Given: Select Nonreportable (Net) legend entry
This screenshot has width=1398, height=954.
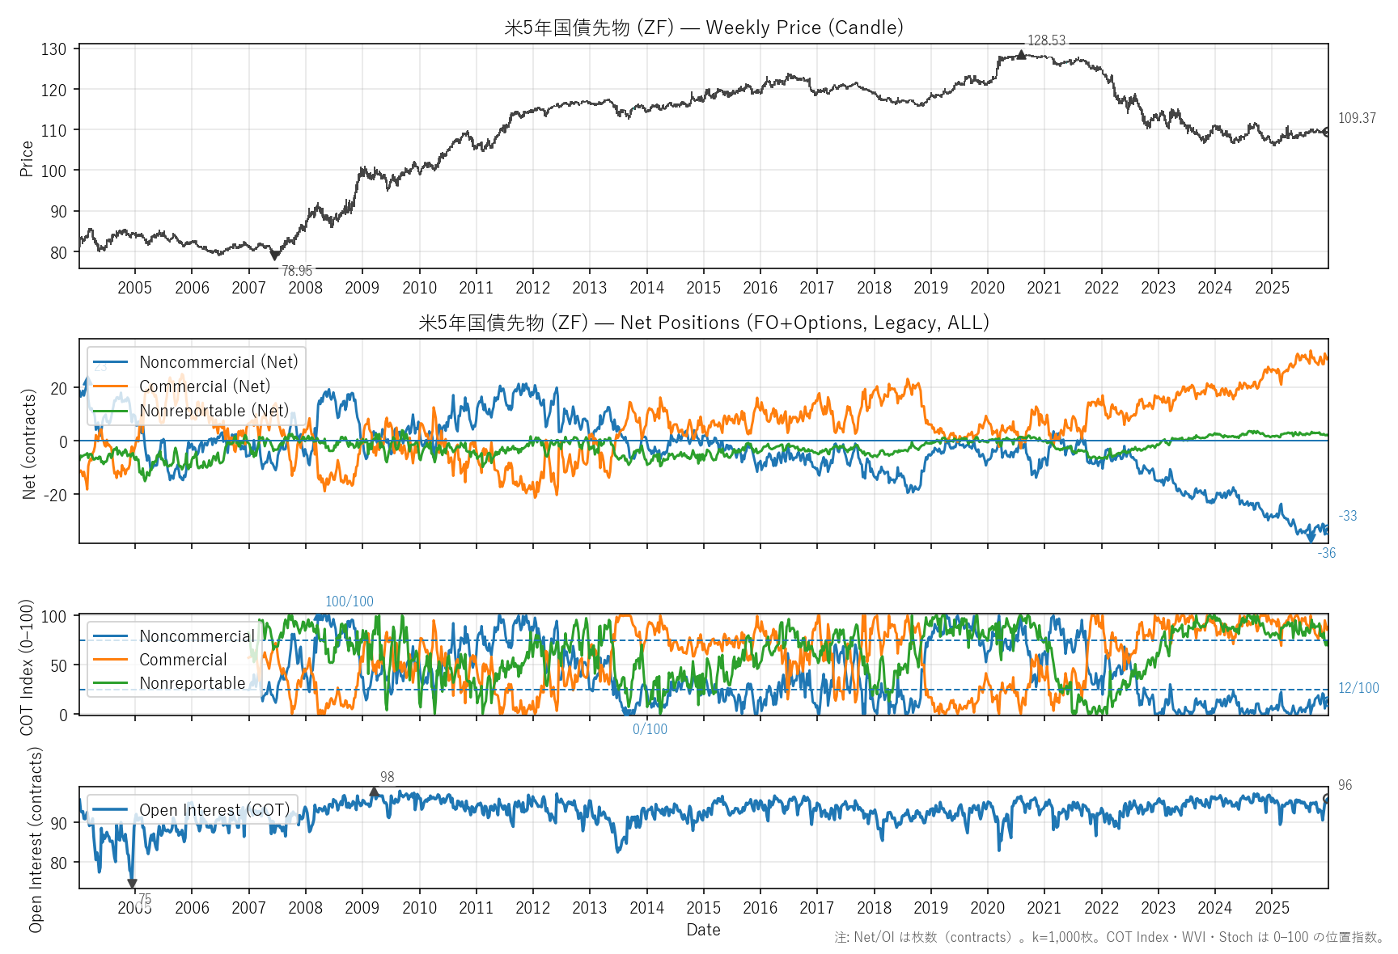Looking at the screenshot, I should [214, 411].
